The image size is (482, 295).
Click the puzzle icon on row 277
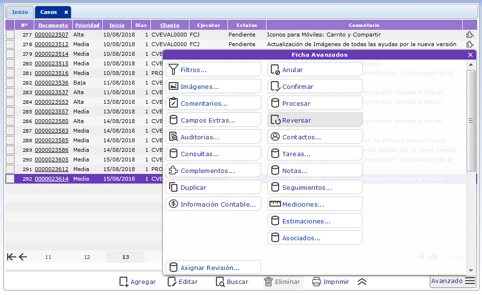[469, 35]
